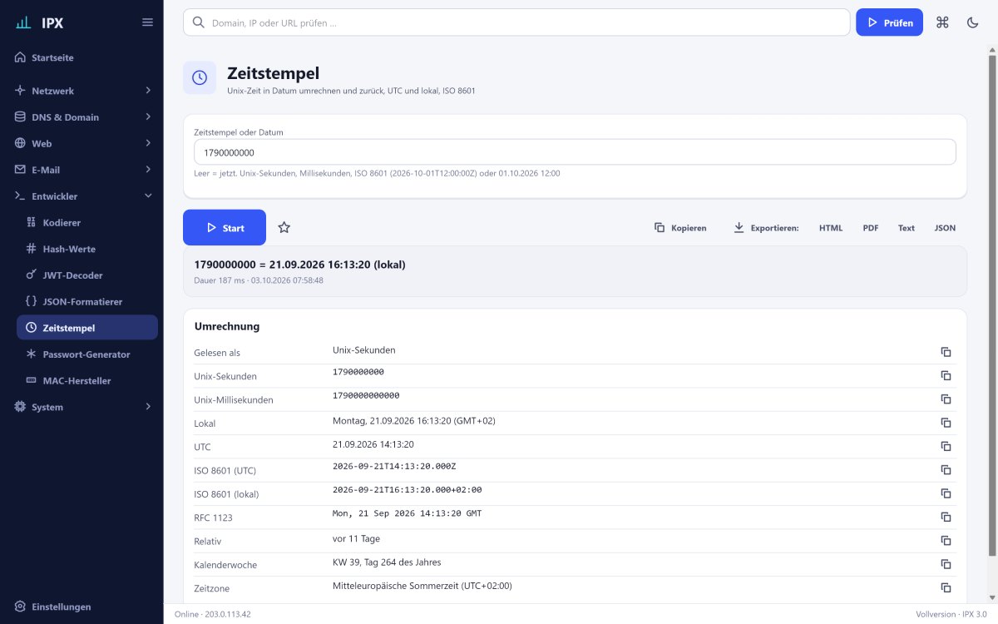The image size is (998, 624).
Task: Expand the Netzwerk chevron
Action: click(148, 90)
